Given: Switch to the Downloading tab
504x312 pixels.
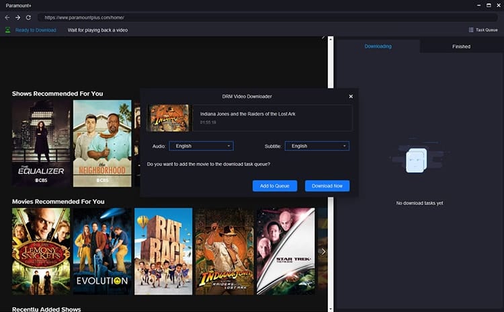Looking at the screenshot, I should 378,46.
